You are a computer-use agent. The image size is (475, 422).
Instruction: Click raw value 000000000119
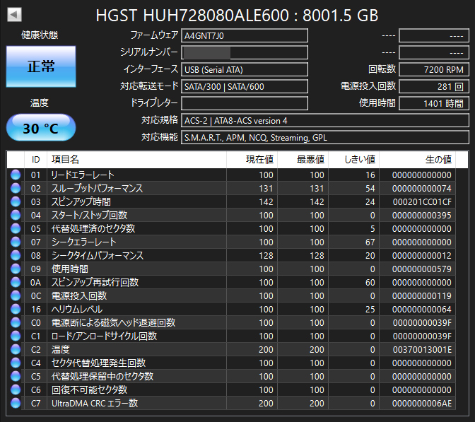point(422,296)
